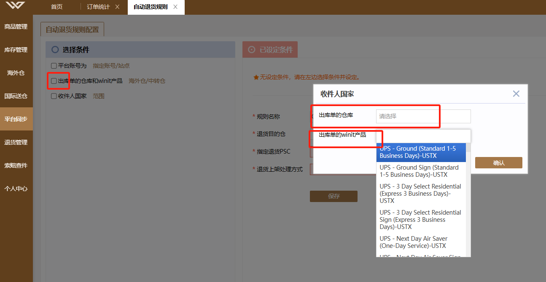Close the 自动退货规则 tab
Viewport: 546px width, 282px height.
click(x=175, y=7)
